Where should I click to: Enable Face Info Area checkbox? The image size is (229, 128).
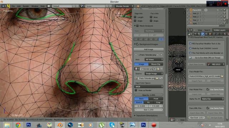coord(151,17)
